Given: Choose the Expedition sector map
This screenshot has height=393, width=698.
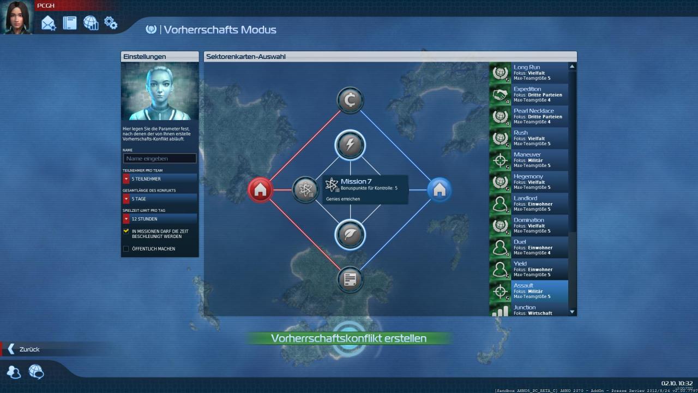Looking at the screenshot, I should (529, 94).
